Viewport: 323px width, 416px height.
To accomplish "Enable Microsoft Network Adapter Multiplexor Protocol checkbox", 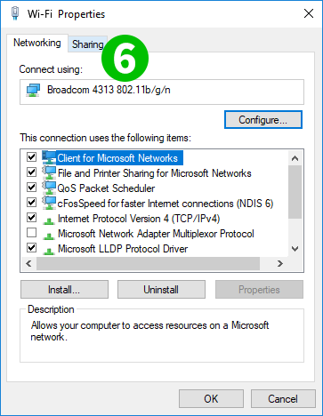I will (x=31, y=233).
